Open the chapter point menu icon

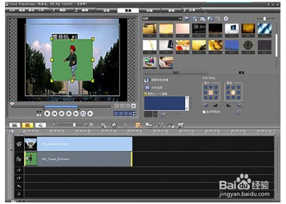point(170,126)
